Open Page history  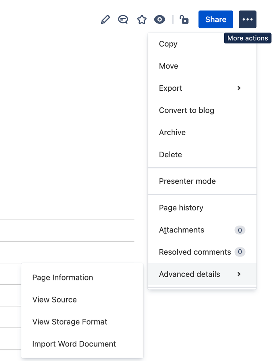pyautogui.click(x=202, y=208)
